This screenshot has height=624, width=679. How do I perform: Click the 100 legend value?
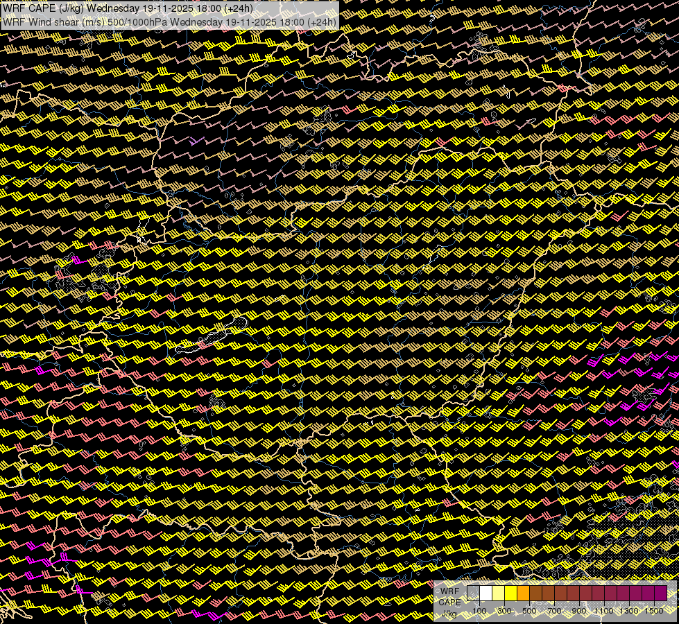pyautogui.click(x=479, y=611)
